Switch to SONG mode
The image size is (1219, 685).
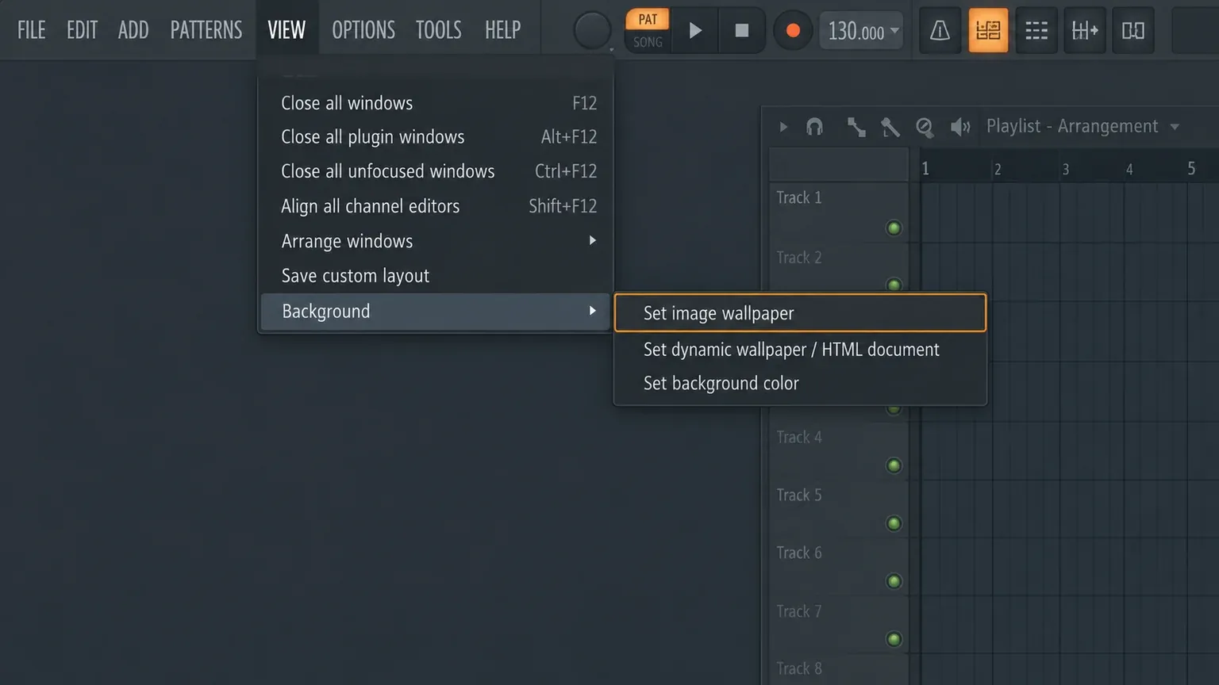click(648, 42)
